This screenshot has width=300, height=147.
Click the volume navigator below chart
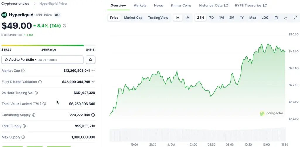[197, 134]
